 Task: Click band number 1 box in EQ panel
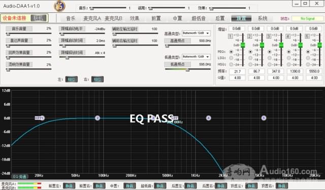point(230,36)
